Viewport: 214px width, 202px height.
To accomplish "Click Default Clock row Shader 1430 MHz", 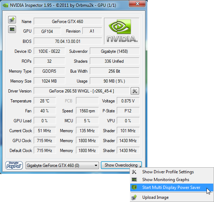I will tap(128, 151).
